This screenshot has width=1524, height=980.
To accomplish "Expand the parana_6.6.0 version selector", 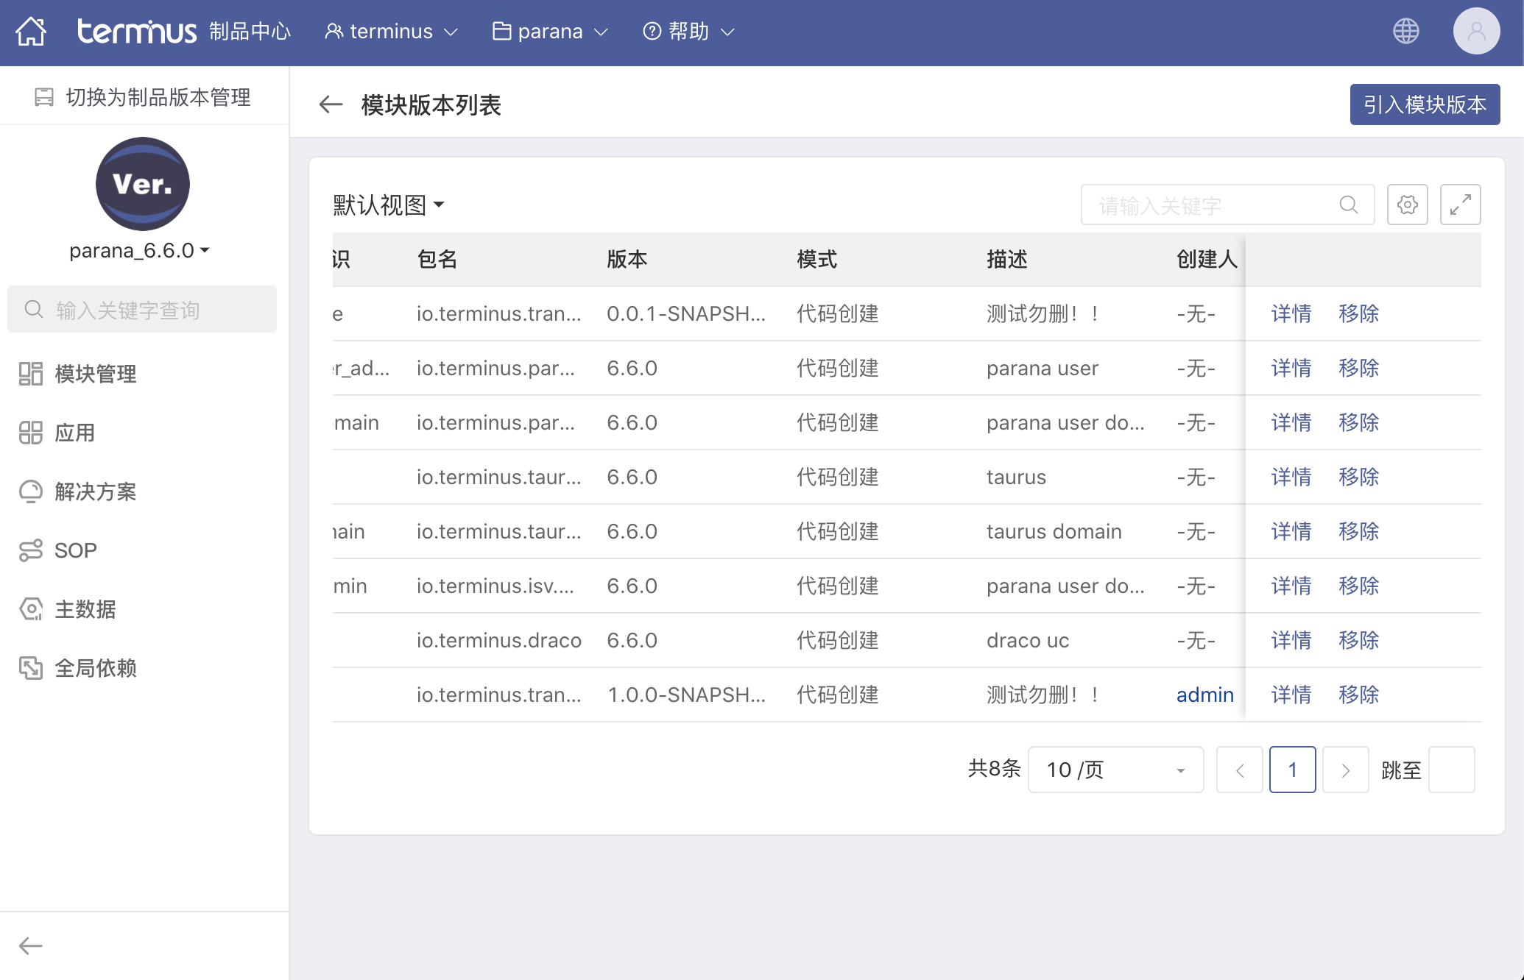I will click(x=140, y=250).
